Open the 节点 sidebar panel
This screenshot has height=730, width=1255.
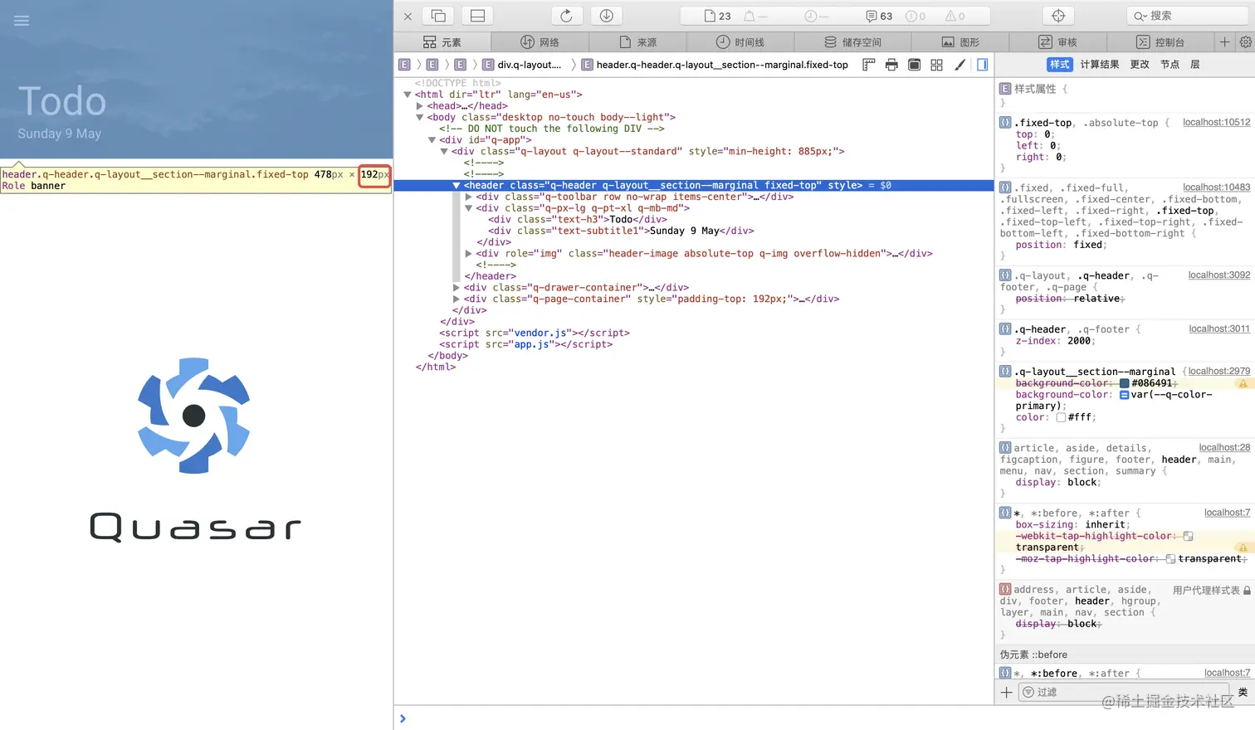coord(1170,65)
